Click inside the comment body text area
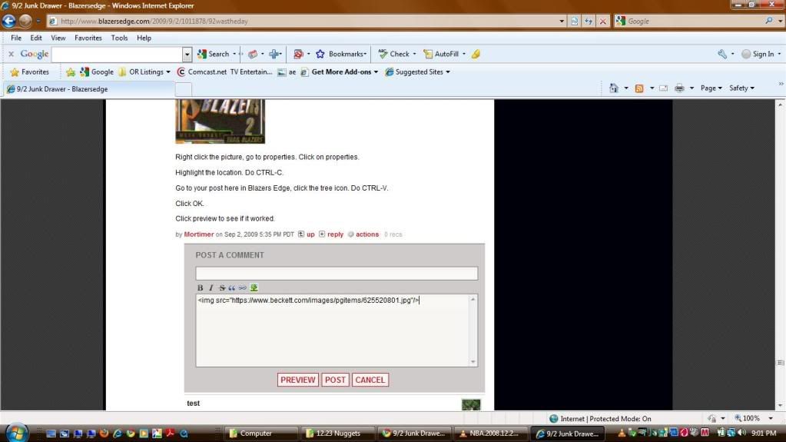 coord(333,331)
